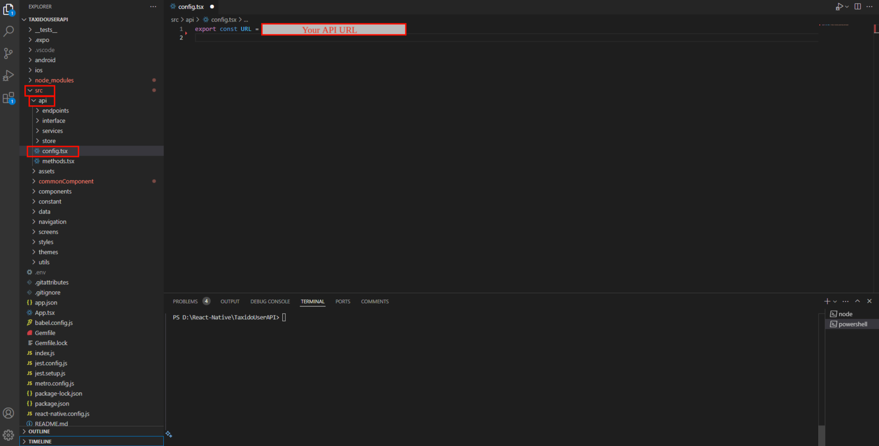
Task: Switch to the PROBLEMS tab
Action: [185, 301]
